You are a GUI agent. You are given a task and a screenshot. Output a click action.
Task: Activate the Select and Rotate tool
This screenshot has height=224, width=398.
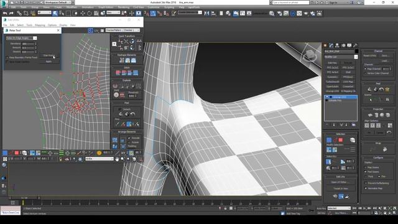[x=90, y=13]
